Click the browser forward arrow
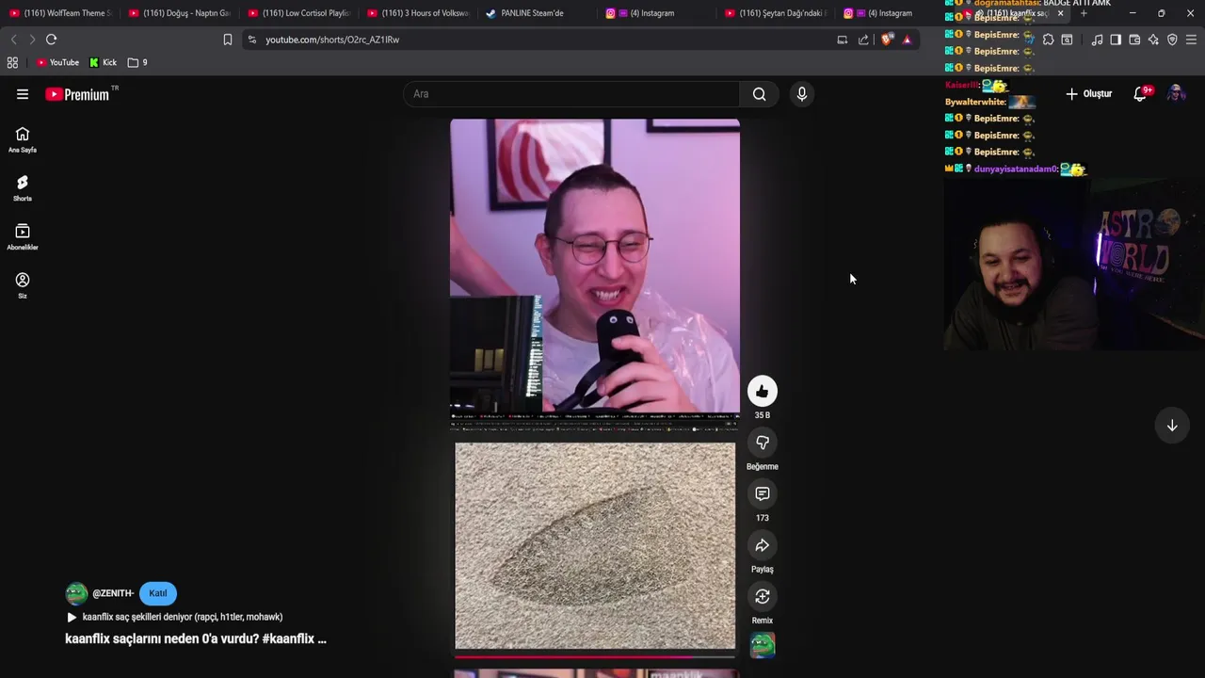The height and width of the screenshot is (678, 1205). [31, 40]
